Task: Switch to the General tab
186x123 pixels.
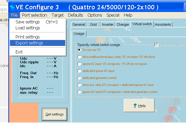Action: point(79,25)
